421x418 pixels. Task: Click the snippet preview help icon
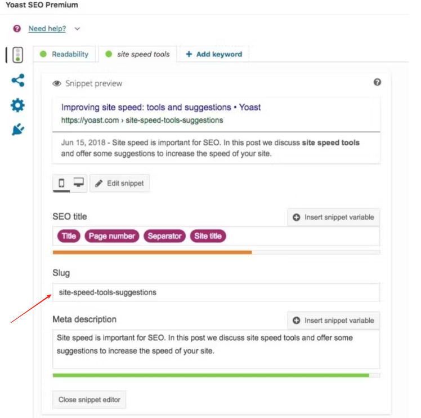(377, 82)
